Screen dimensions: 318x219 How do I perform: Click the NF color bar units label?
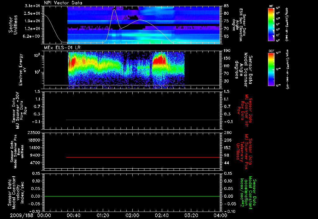(x=287, y=24)
